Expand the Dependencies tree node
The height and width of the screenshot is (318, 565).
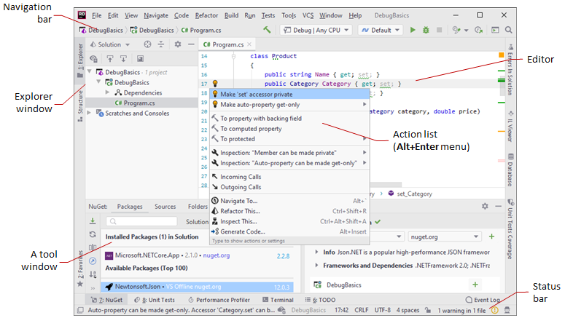[107, 92]
